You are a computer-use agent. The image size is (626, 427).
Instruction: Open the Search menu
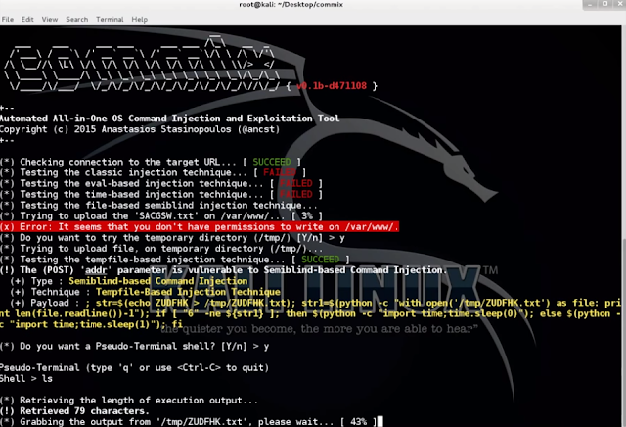[77, 19]
